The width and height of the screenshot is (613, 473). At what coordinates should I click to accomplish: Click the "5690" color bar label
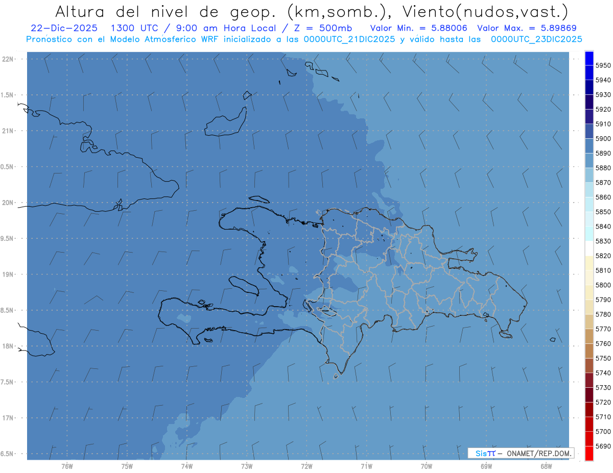(603, 446)
